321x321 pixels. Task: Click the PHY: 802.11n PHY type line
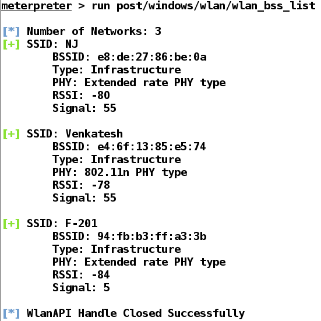120,172
